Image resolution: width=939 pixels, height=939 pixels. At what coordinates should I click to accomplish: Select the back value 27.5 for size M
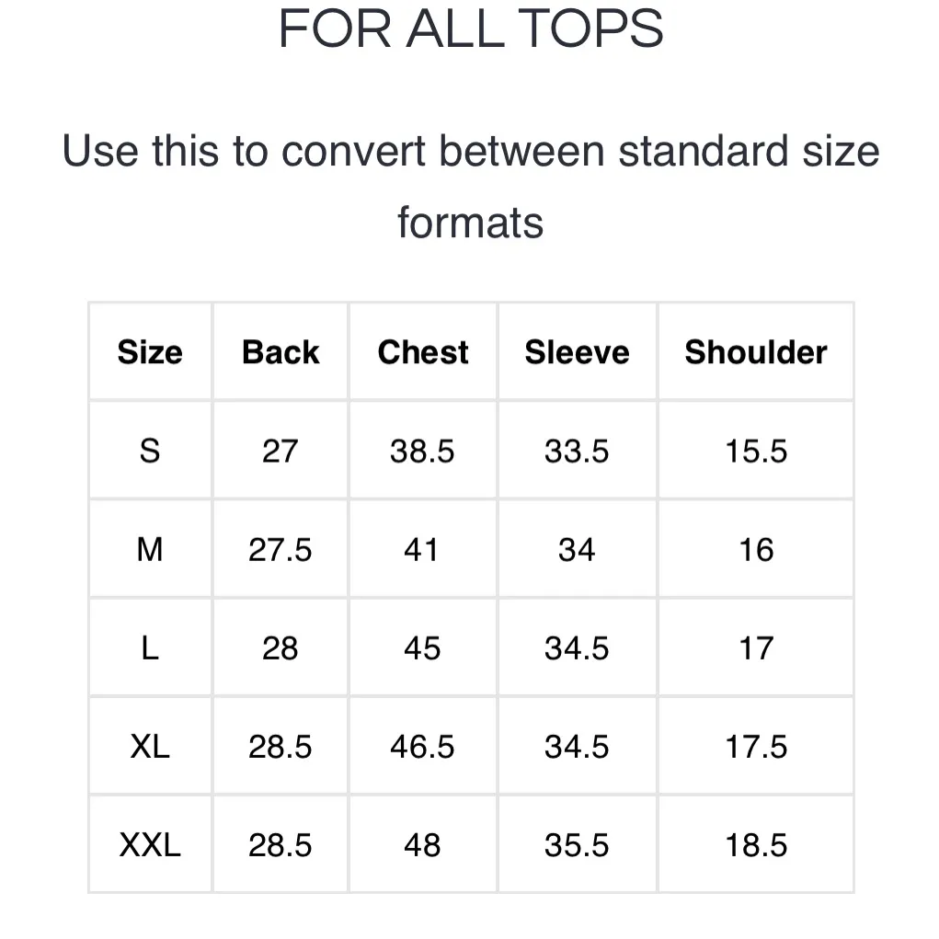pyautogui.click(x=281, y=550)
